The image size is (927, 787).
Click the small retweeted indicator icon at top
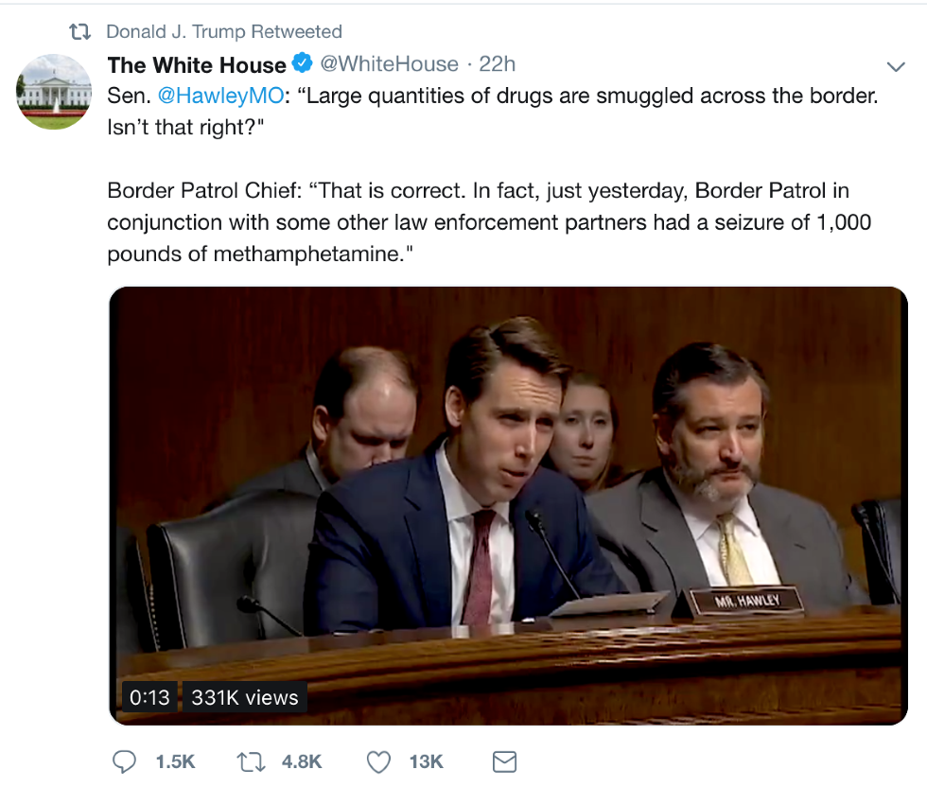[82, 32]
